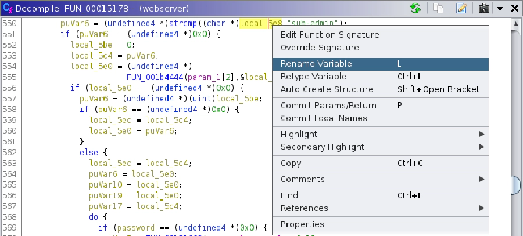The height and width of the screenshot is (236, 523).
Task: Expand the Secondary Highlight submenu
Action: point(381,147)
